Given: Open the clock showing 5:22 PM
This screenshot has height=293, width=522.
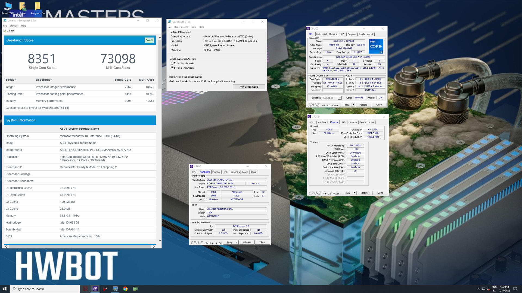Looking at the screenshot, I should click(x=505, y=289).
